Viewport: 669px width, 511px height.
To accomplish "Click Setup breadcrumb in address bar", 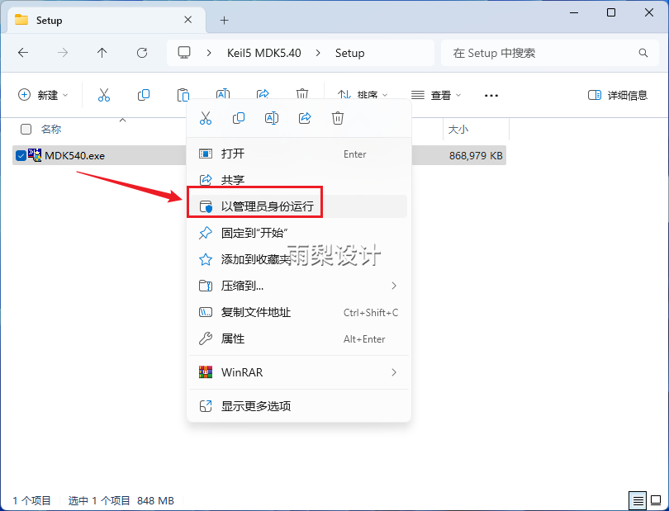I will coord(349,53).
